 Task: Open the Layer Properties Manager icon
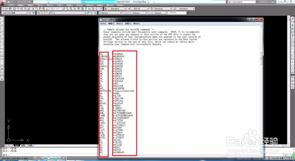click(39, 13)
